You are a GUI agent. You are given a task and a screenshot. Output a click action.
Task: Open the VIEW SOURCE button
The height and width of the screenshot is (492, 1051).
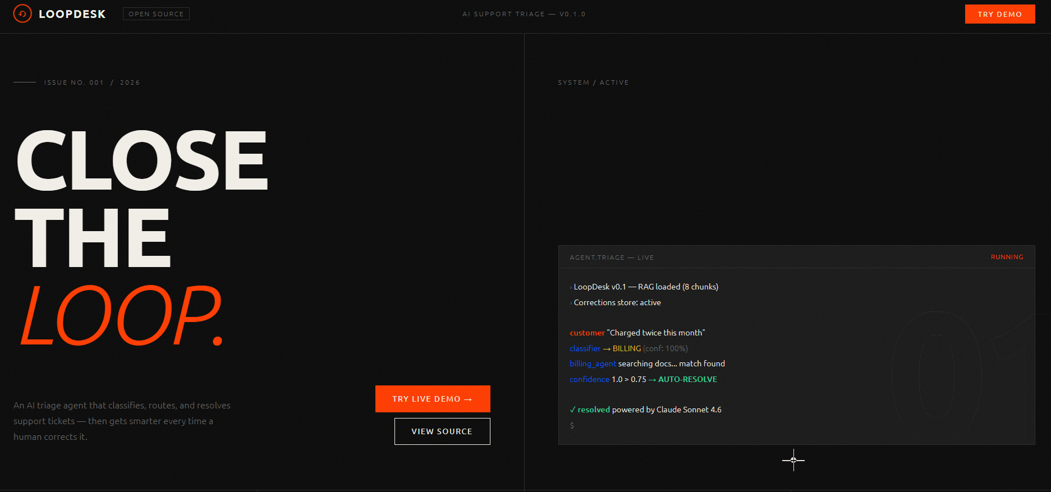(442, 431)
